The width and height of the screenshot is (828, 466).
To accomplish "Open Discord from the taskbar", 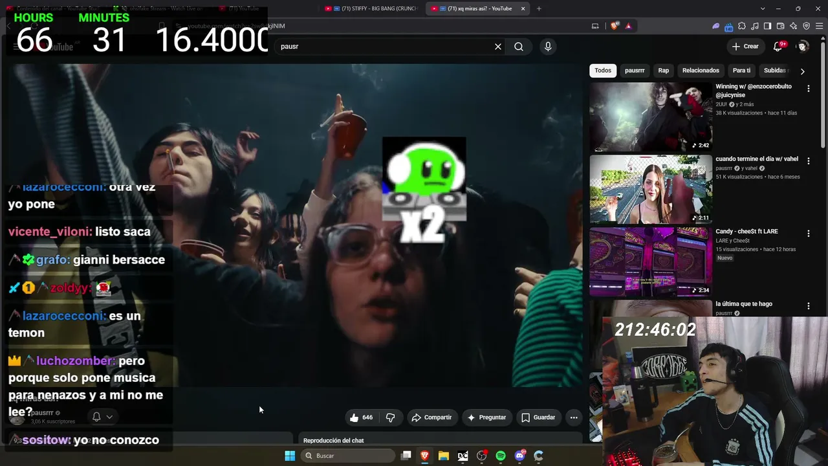I will 520,456.
